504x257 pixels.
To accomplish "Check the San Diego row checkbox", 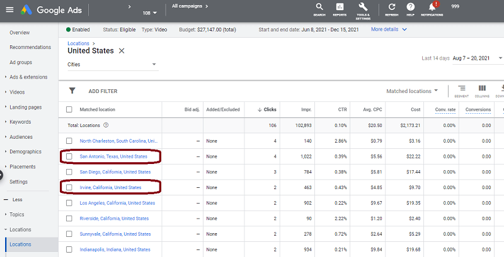I will (69, 172).
